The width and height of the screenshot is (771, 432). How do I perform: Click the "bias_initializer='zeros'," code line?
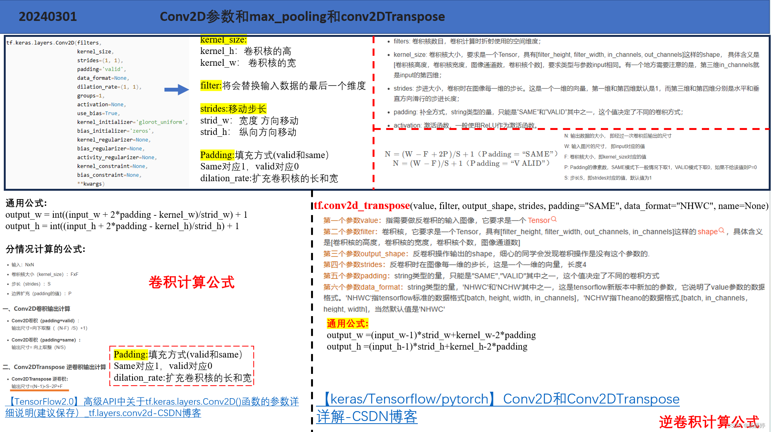coord(115,131)
